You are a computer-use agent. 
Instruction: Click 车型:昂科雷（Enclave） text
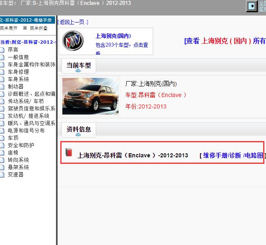click(156, 95)
